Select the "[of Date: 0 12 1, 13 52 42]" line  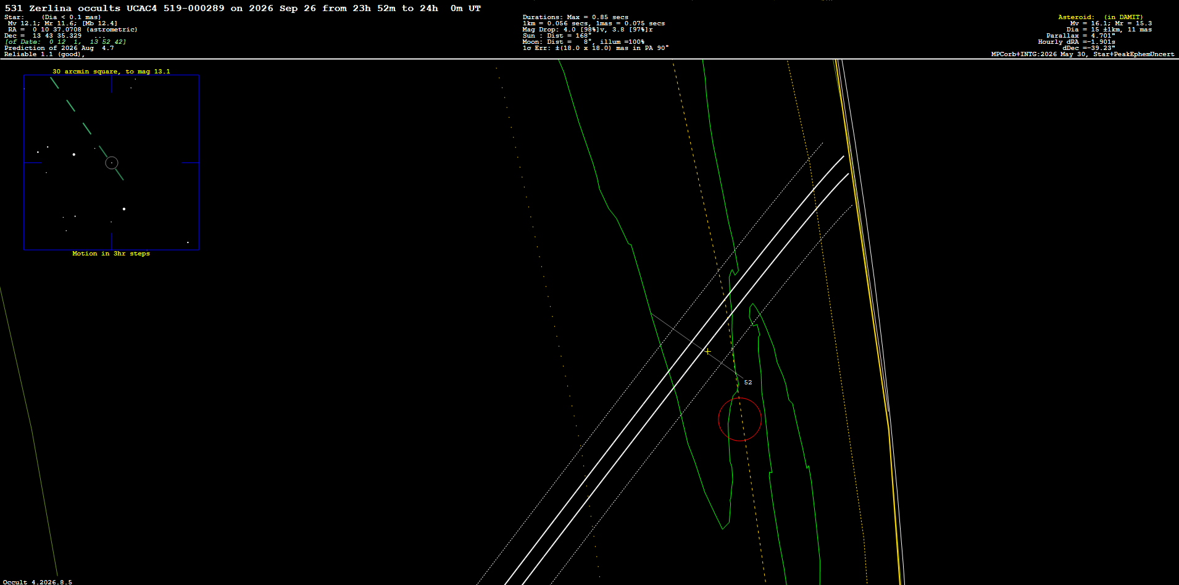tap(65, 42)
